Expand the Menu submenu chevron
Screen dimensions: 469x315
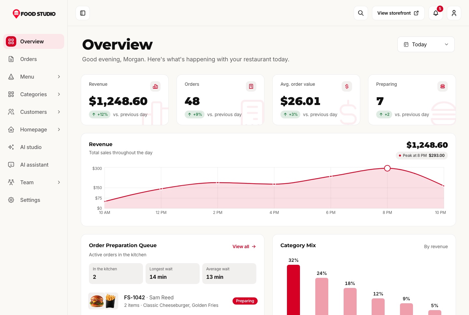tap(59, 77)
